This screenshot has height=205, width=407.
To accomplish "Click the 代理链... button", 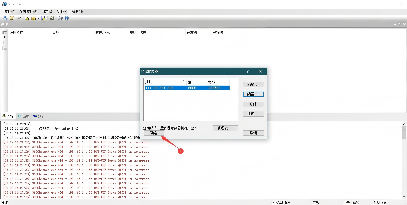I will [x=225, y=128].
